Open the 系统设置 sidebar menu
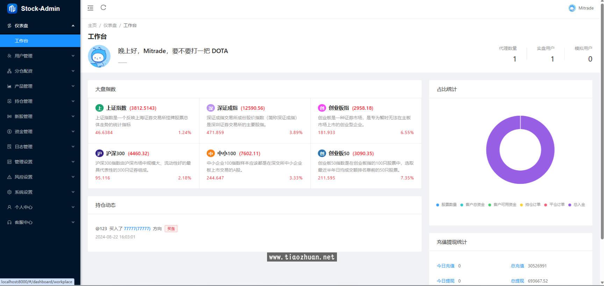This screenshot has height=286, width=604. click(x=40, y=192)
